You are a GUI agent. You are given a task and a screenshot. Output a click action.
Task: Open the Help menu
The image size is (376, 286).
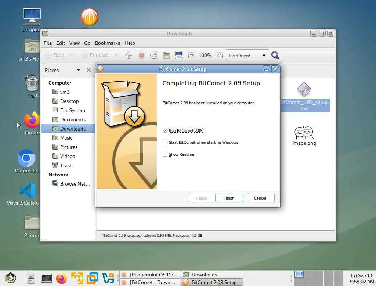point(130,43)
